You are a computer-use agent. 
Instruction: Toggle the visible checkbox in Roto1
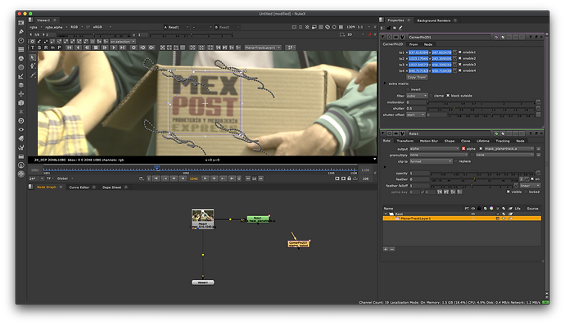pos(508,192)
